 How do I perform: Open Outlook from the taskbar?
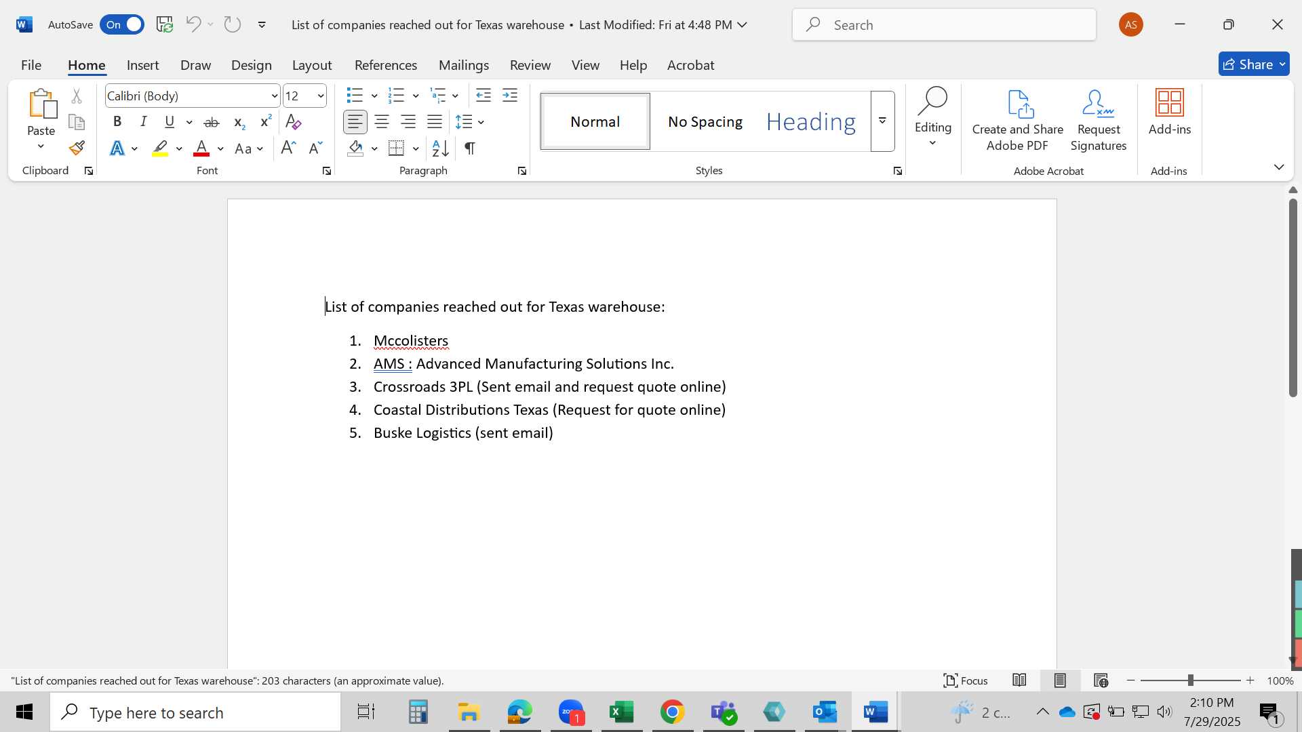click(825, 712)
